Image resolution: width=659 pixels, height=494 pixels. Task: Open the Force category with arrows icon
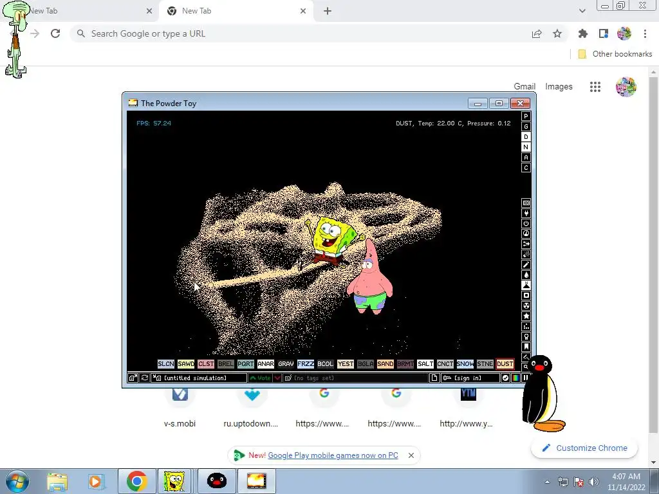coord(526,244)
